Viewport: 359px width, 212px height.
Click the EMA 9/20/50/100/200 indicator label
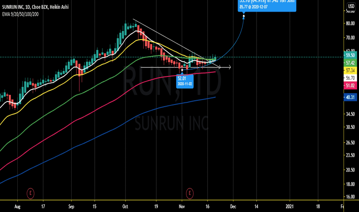click(20, 14)
